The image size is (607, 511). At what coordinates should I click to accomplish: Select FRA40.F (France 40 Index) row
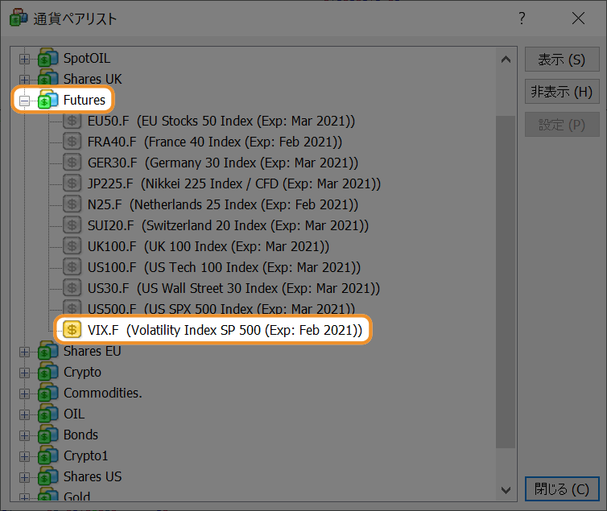pos(215,142)
